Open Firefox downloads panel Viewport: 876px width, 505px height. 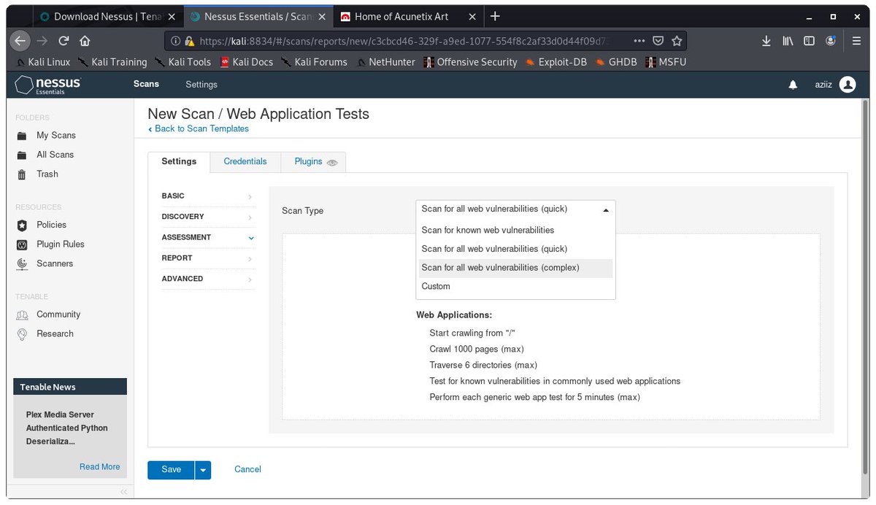coord(766,41)
